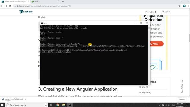
Task: Open the Facebook follow icon
Action: [156, 12]
